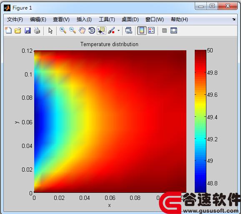
Task: Click the x-axis tick 0.02
Action: (x=59, y=198)
